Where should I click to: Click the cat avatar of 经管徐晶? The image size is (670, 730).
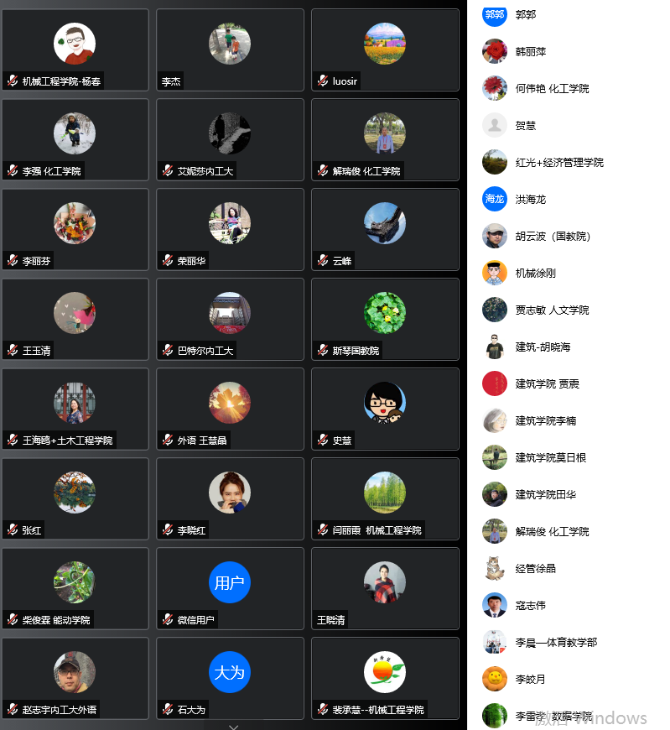[495, 568]
